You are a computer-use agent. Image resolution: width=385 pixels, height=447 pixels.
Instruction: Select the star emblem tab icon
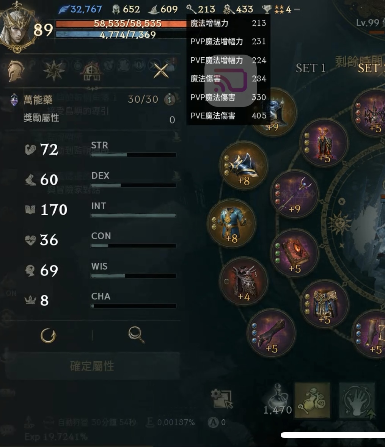pos(53,71)
